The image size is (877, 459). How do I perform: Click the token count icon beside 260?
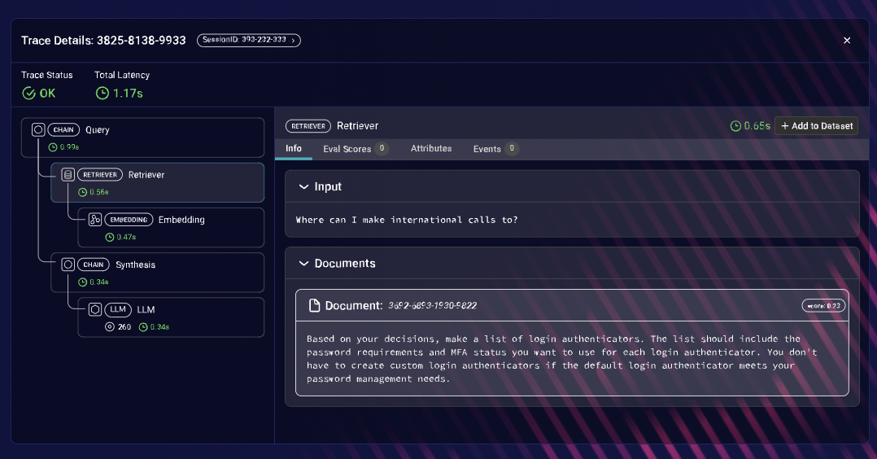pyautogui.click(x=110, y=327)
